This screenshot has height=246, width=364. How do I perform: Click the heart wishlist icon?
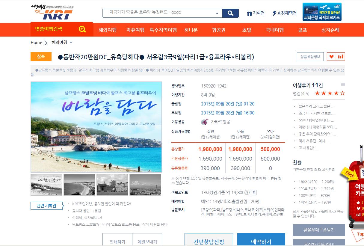pos(331,57)
